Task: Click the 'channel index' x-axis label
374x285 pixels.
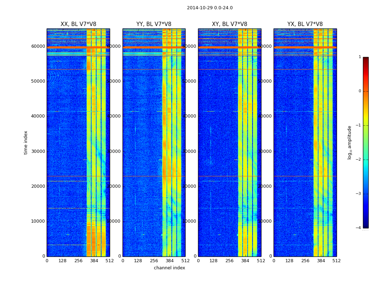Action: point(169,268)
